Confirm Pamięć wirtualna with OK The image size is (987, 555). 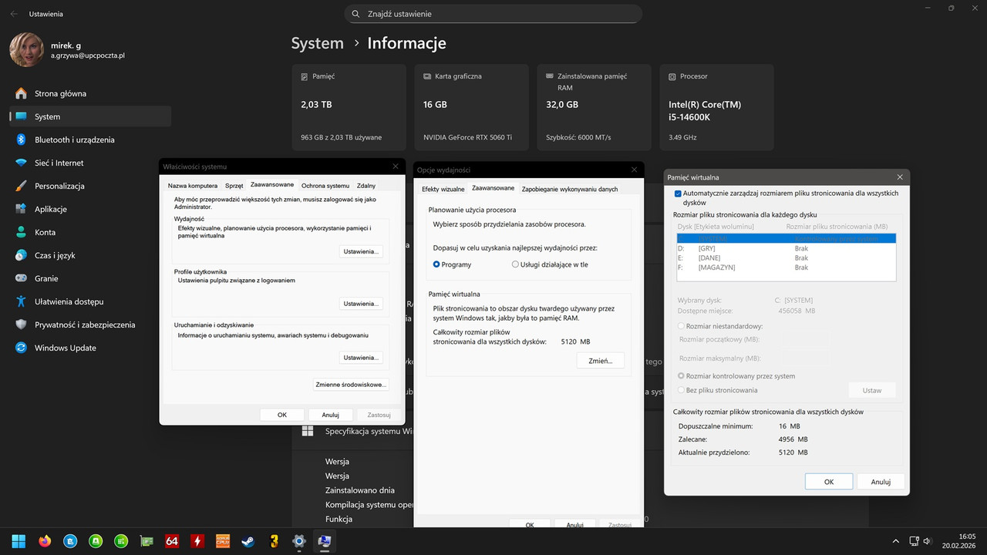click(x=828, y=482)
